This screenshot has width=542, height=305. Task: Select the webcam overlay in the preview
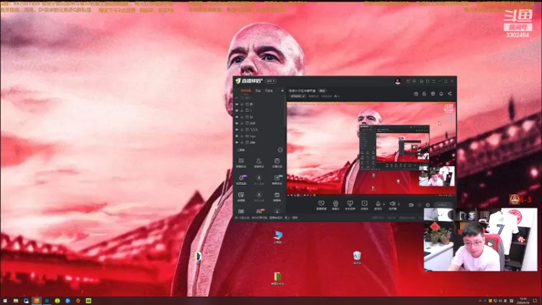pyautogui.click(x=437, y=176)
